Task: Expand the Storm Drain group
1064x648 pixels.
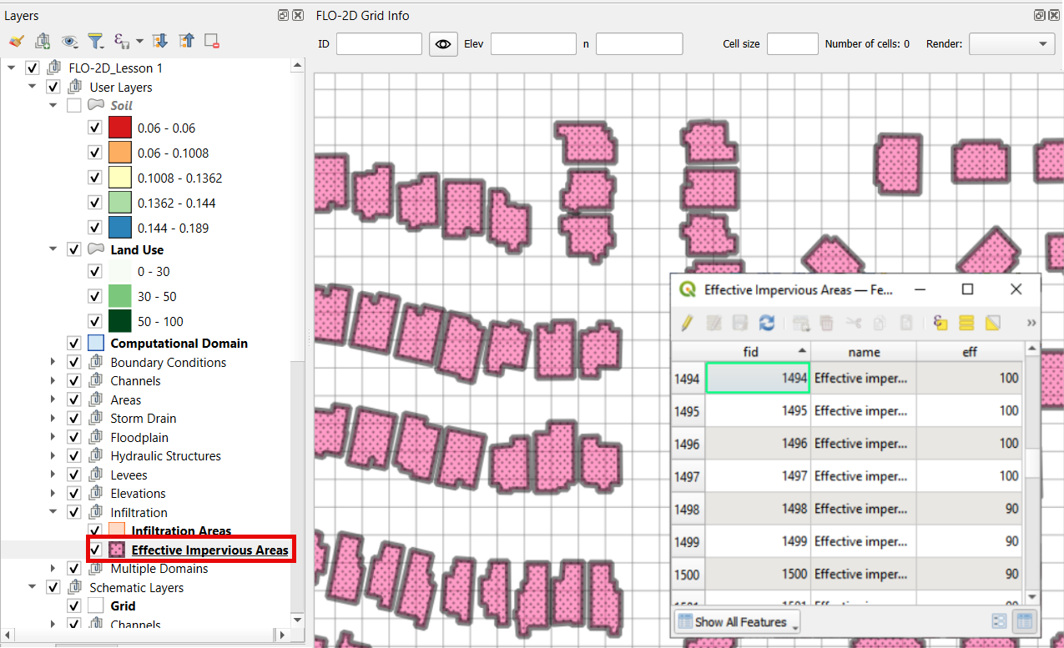Action: pyautogui.click(x=53, y=419)
